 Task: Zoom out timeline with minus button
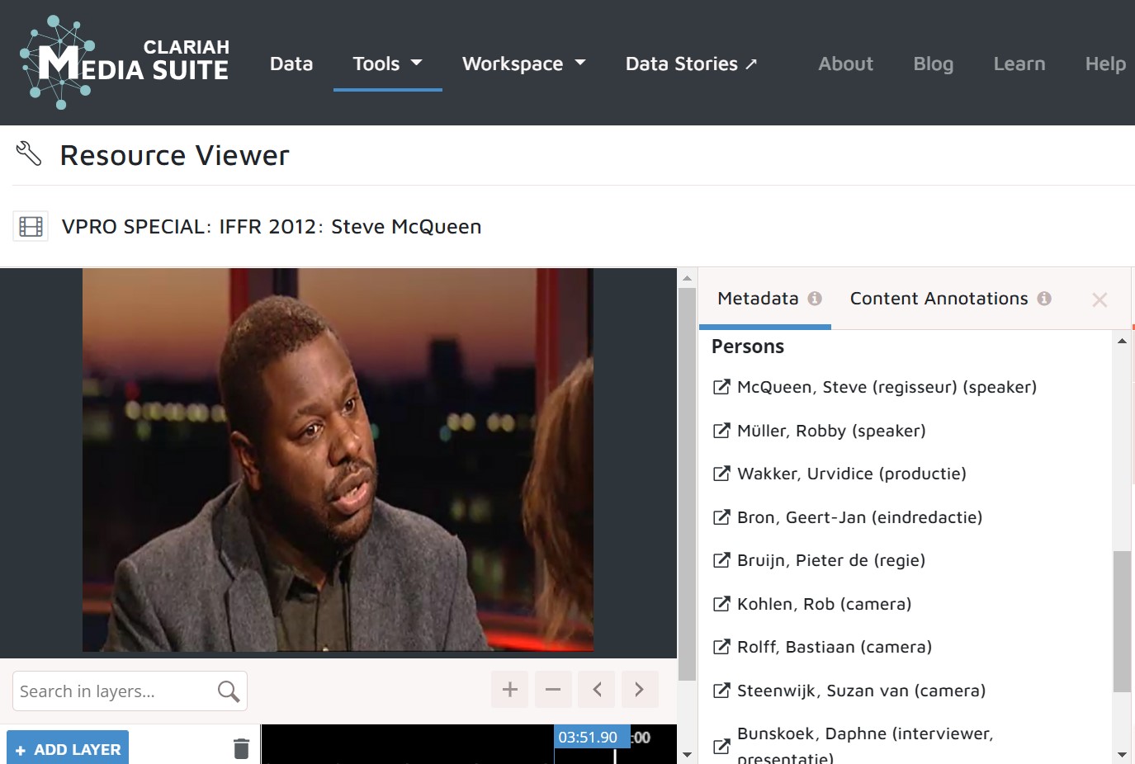[553, 690]
